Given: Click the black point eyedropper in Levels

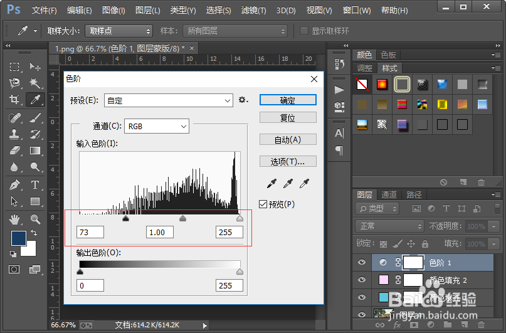Looking at the screenshot, I should tap(271, 184).
